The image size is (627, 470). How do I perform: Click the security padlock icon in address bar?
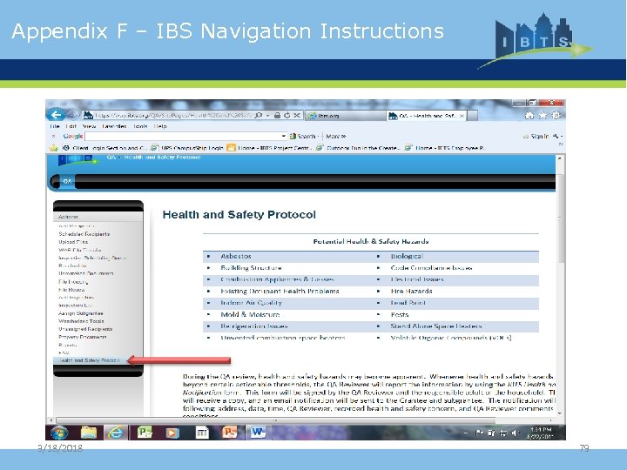[277, 115]
